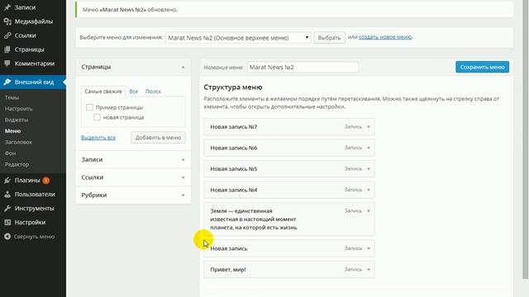Expand settings of Новая запись №5 item

coord(369,169)
